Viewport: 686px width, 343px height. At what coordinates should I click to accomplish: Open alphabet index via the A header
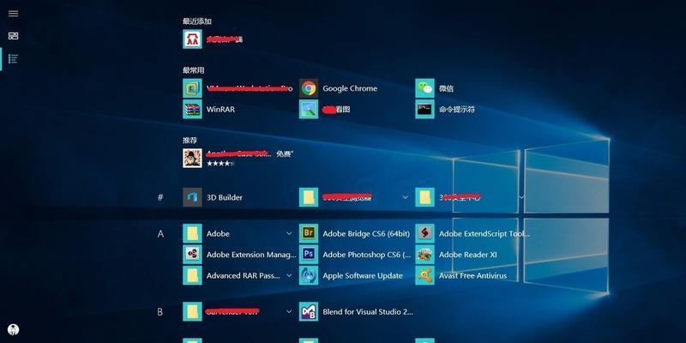coord(160,233)
